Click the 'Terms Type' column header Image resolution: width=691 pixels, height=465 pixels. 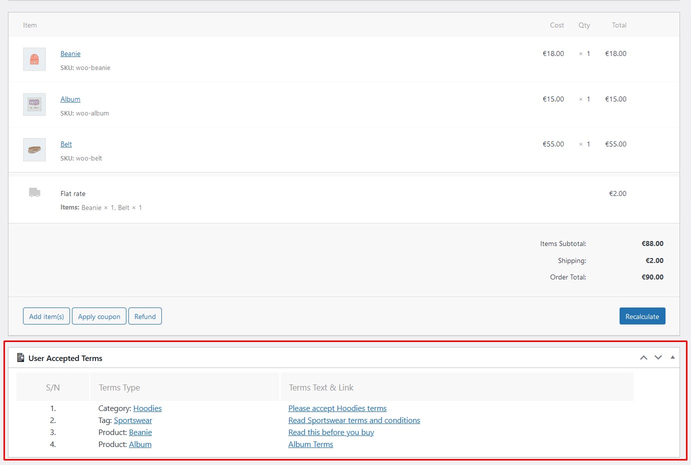pos(119,387)
